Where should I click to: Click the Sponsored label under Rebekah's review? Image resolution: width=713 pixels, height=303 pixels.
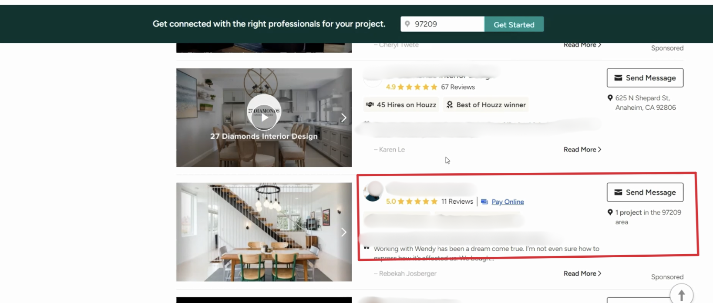pyautogui.click(x=667, y=277)
